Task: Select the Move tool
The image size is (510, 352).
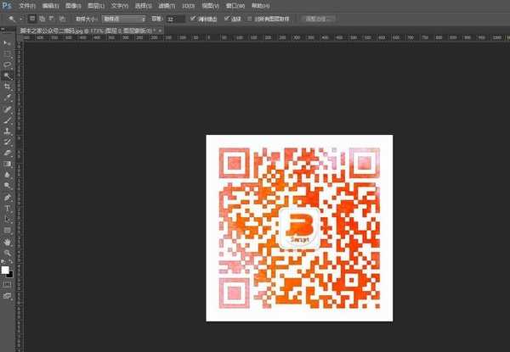Action: [x=7, y=43]
